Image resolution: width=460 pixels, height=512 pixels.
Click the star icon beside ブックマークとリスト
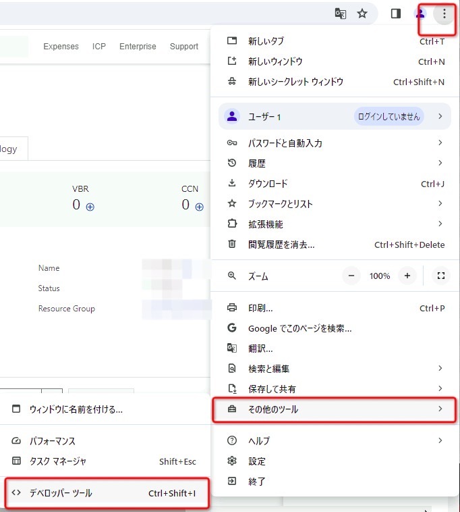[232, 203]
